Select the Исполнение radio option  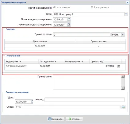tap(55, 7)
